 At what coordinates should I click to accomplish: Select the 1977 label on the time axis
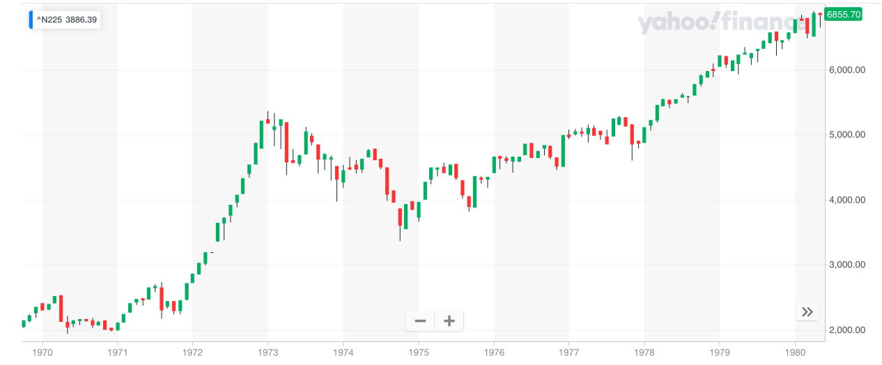569,354
